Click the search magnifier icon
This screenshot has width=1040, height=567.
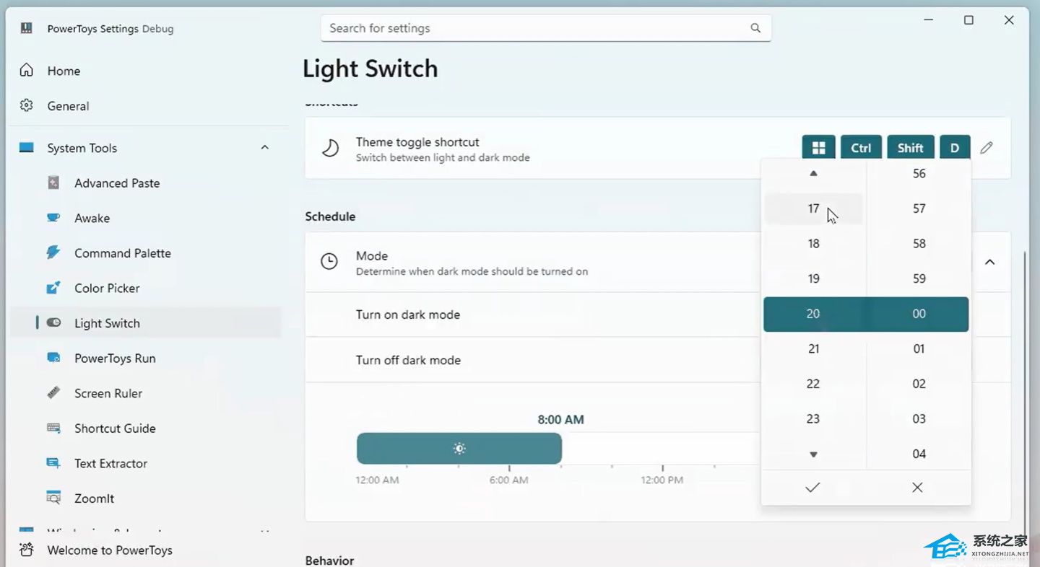pyautogui.click(x=755, y=28)
